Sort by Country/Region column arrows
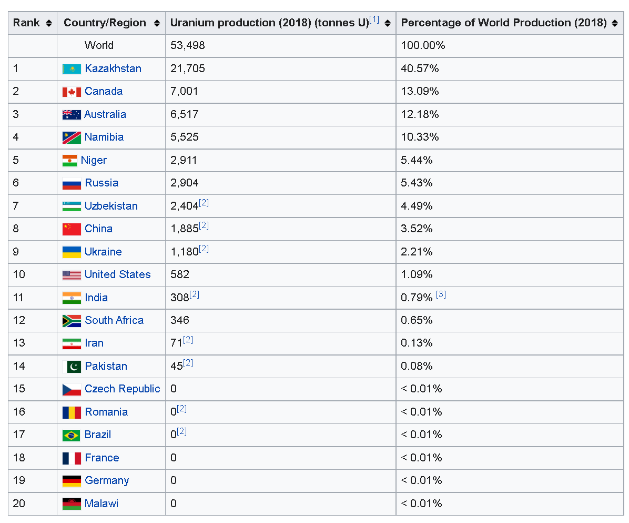The height and width of the screenshot is (523, 629). [x=157, y=23]
